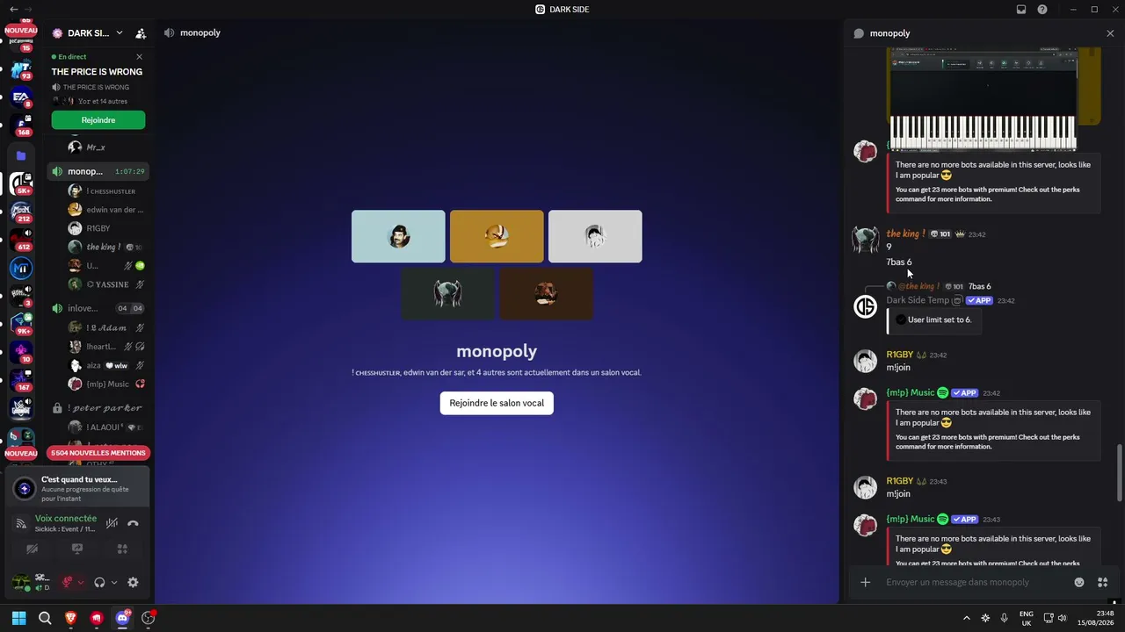Open the server with the 612 badge
Viewport: 1125px width, 632px height.
pos(21,240)
